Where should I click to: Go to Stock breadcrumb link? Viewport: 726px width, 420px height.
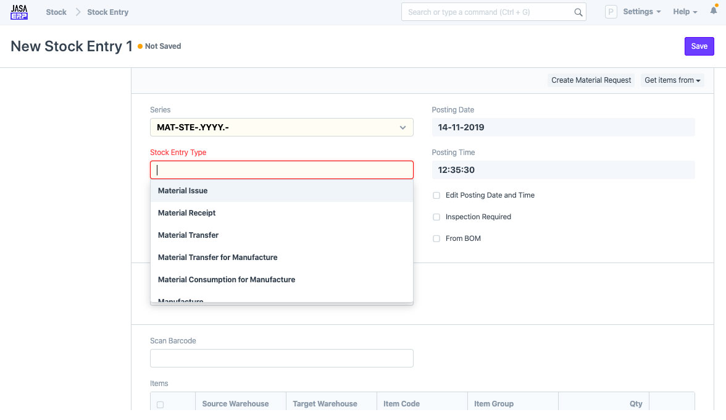coord(56,12)
